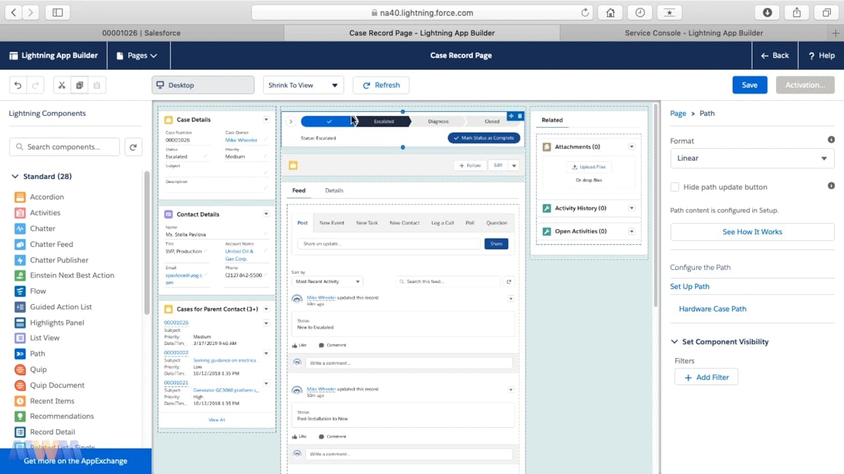Select the Accordion component icon
Image resolution: width=844 pixels, height=474 pixels.
click(x=20, y=197)
